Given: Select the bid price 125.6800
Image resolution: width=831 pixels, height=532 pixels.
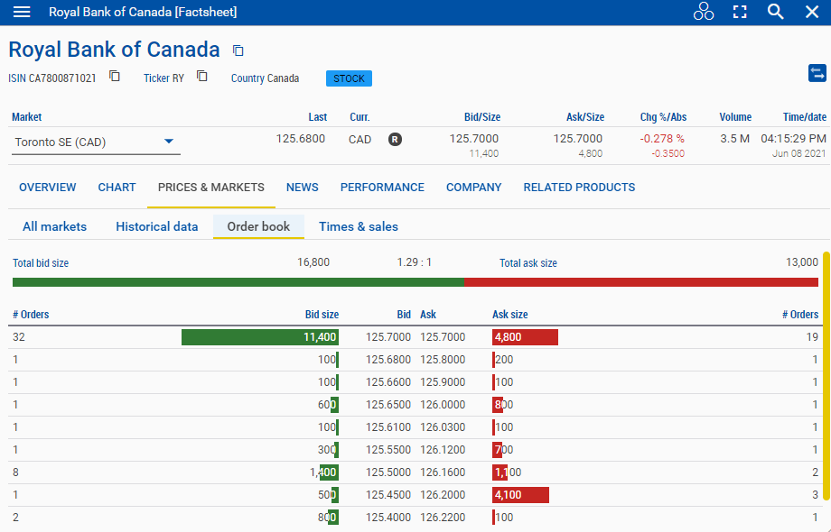Looking at the screenshot, I should click(387, 360).
